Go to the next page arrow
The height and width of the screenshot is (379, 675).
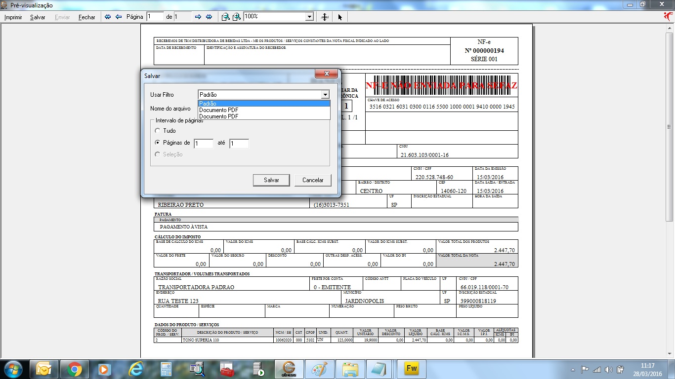coord(198,17)
